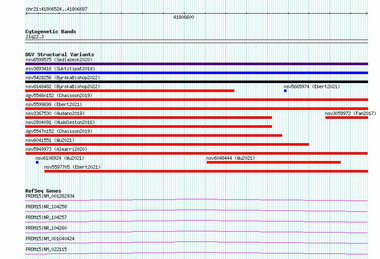Select the red nsv6146482 variant bar
This screenshot has width=380, height=259.
point(130,91)
